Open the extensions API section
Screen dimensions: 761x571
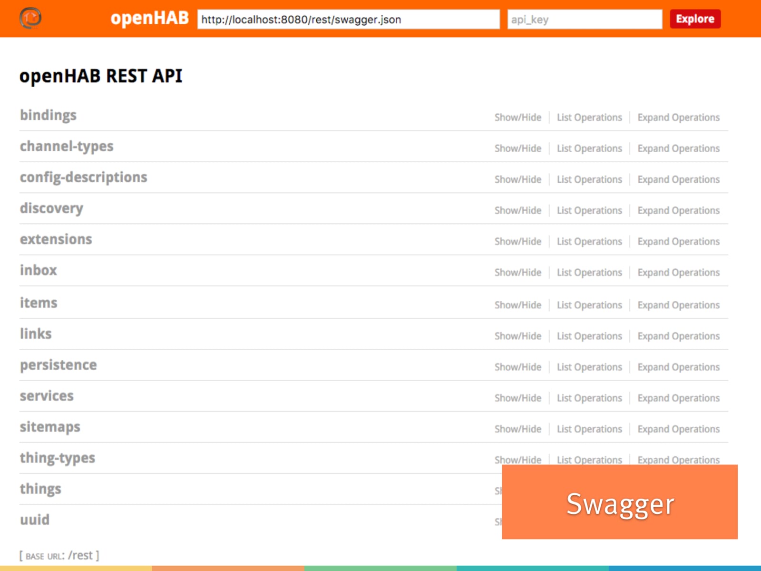[x=56, y=239]
